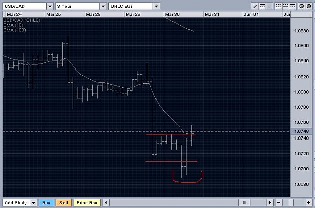Click the filled octagon icon
The image size is (315, 208).
(x=309, y=6)
